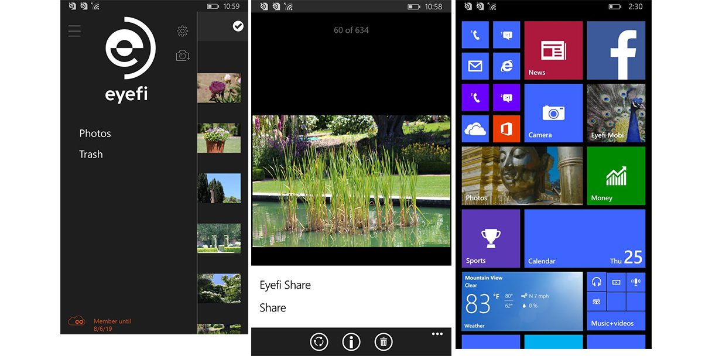712x356 pixels.
Task: Delete the photo using the trash can icon
Action: coord(383,342)
